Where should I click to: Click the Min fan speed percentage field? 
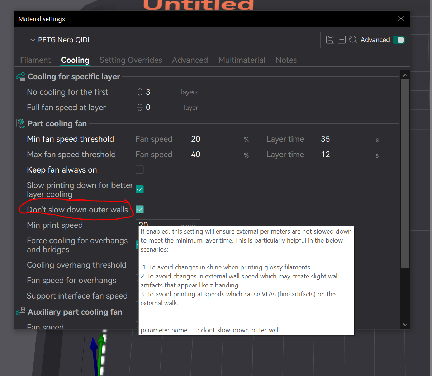[220, 139]
